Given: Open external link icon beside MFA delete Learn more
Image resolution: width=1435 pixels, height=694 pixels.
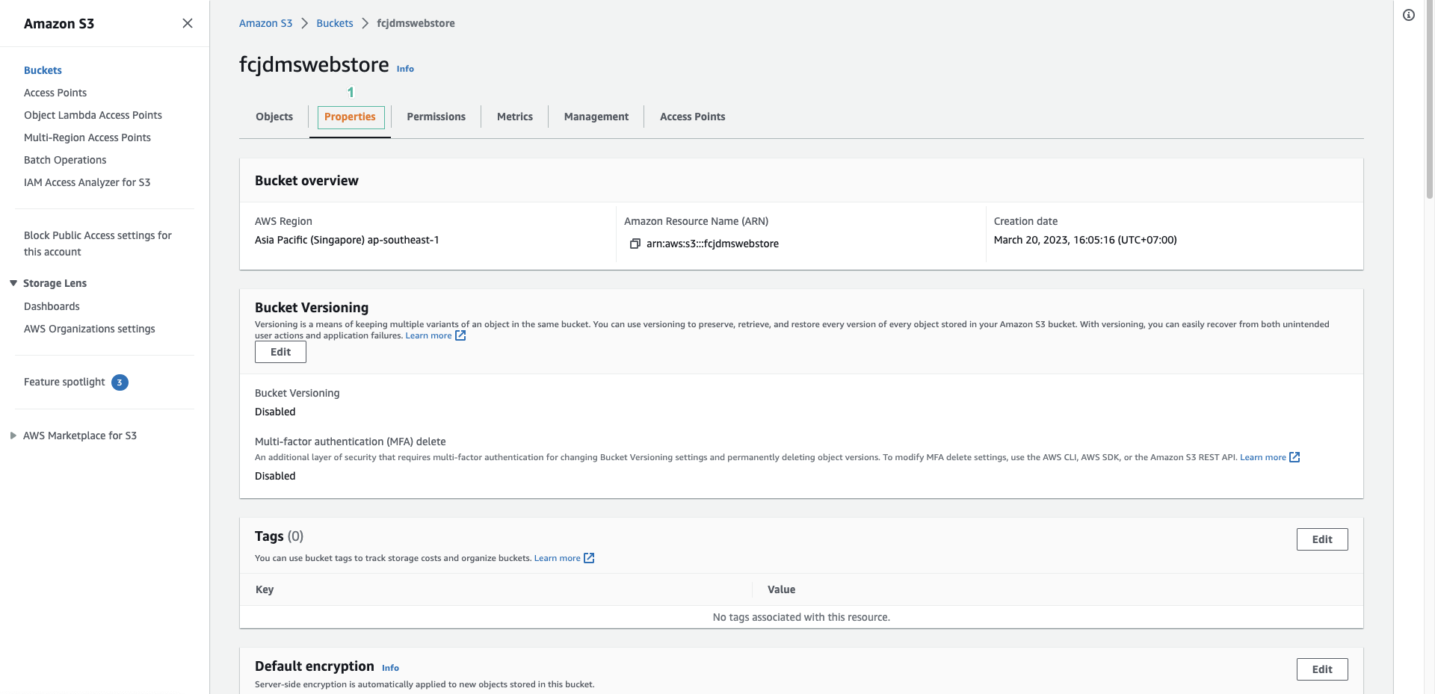Looking at the screenshot, I should click(x=1294, y=457).
